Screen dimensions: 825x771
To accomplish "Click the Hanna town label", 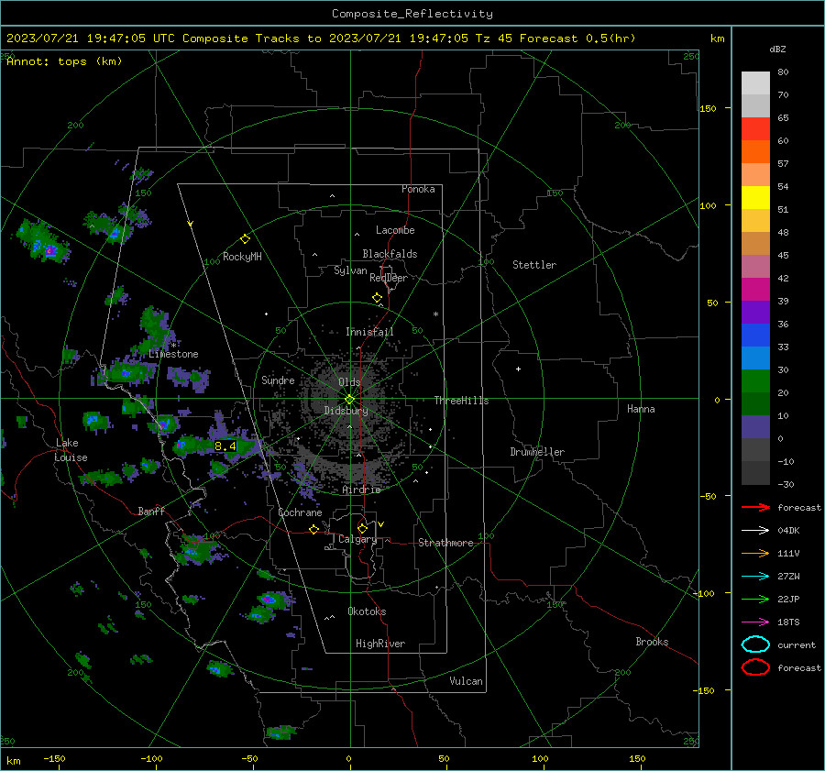I will coord(641,409).
